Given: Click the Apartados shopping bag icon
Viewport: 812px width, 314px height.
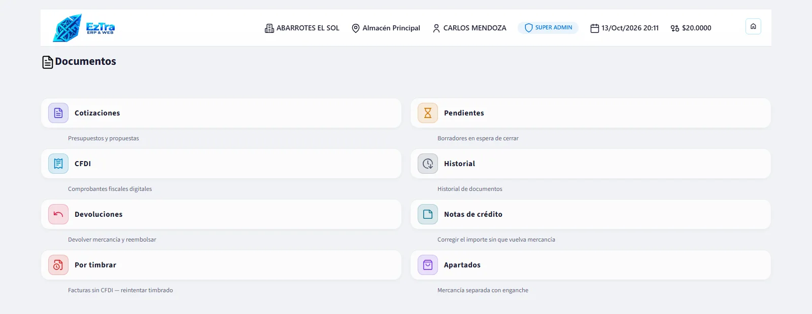Looking at the screenshot, I should click(428, 265).
